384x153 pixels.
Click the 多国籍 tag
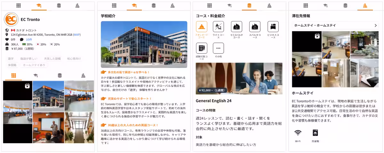(x=12, y=65)
